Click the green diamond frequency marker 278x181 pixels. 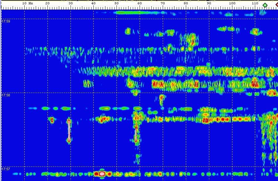(265, 5)
